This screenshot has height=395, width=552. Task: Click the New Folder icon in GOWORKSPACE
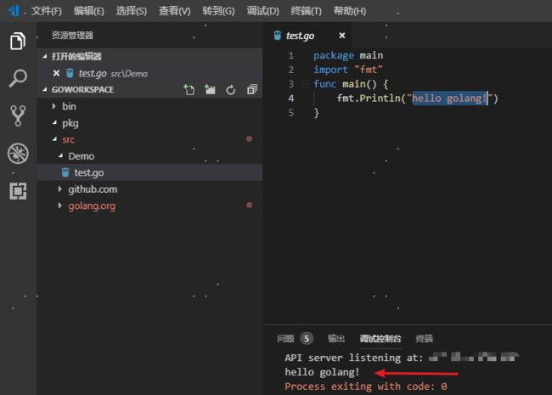(210, 90)
